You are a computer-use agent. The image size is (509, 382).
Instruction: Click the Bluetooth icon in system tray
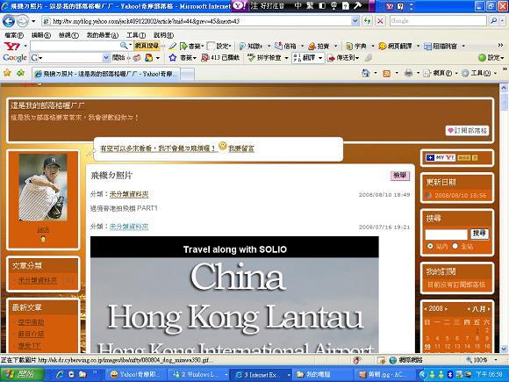(x=450, y=374)
